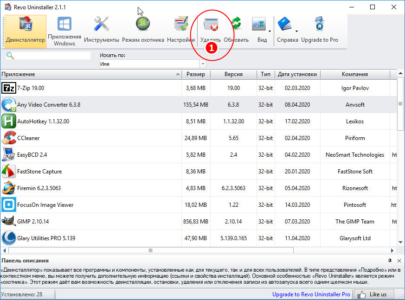The height and width of the screenshot is (300, 405).
Task: Select Any Video Converter 6.3.8 text
Action: [49, 105]
